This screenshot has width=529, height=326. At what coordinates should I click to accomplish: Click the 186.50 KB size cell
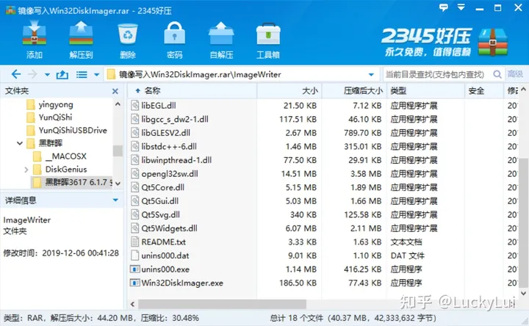coord(298,283)
